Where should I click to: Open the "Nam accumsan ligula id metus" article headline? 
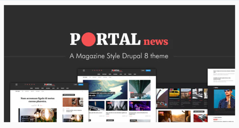[x=37, y=100]
